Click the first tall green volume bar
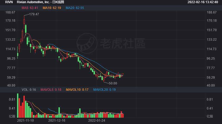This screenshot has width=222, height=124. click(18, 106)
